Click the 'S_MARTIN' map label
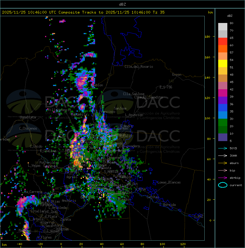This screenshot has height=248, width=245. tap(111, 172)
